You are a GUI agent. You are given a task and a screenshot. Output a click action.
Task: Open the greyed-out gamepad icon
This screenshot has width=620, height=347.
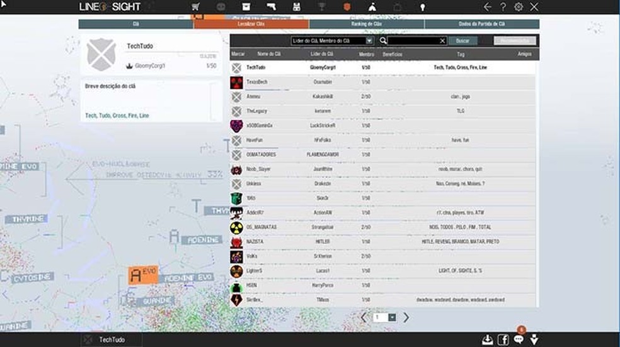[x=221, y=7]
